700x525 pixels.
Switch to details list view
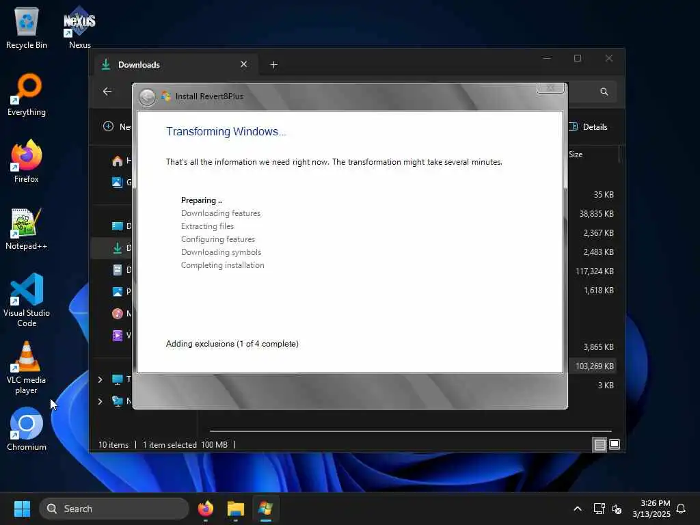pyautogui.click(x=600, y=444)
